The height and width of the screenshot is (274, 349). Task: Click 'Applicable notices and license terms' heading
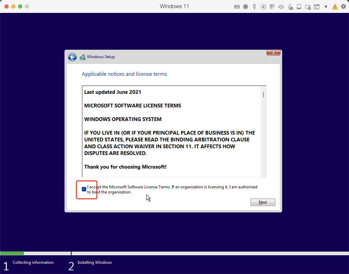coord(124,74)
